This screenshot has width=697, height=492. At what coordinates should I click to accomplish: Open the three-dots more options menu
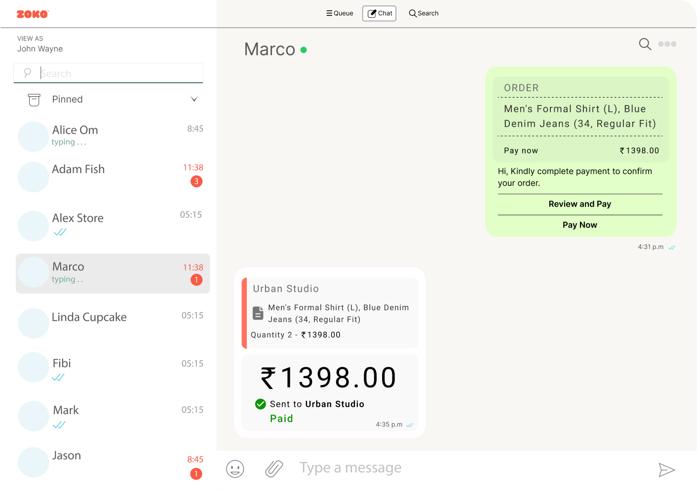[x=667, y=44]
